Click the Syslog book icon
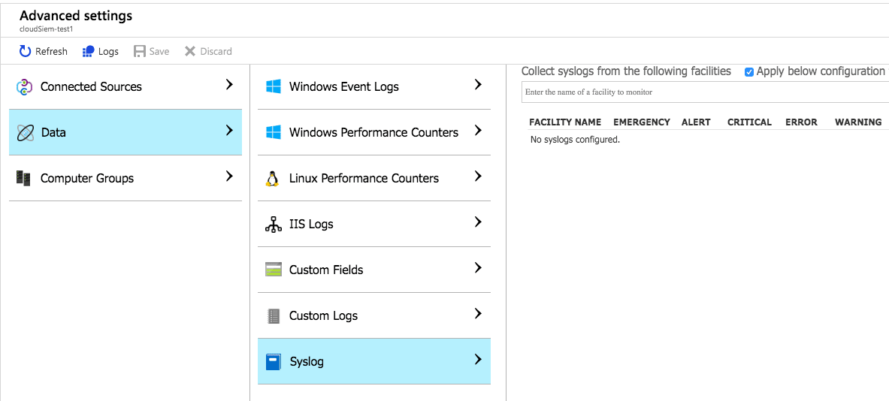Viewport: 889px width, 401px height. click(x=274, y=362)
